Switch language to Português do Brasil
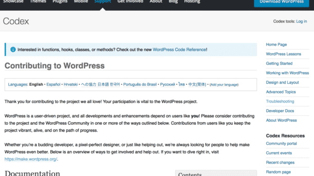314x176 pixels. pos(140,85)
